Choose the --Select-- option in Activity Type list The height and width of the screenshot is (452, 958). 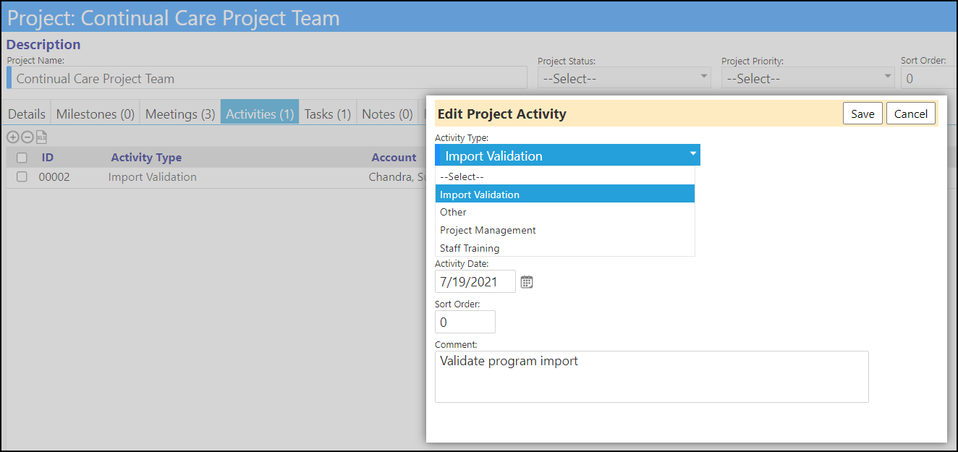pyautogui.click(x=564, y=176)
